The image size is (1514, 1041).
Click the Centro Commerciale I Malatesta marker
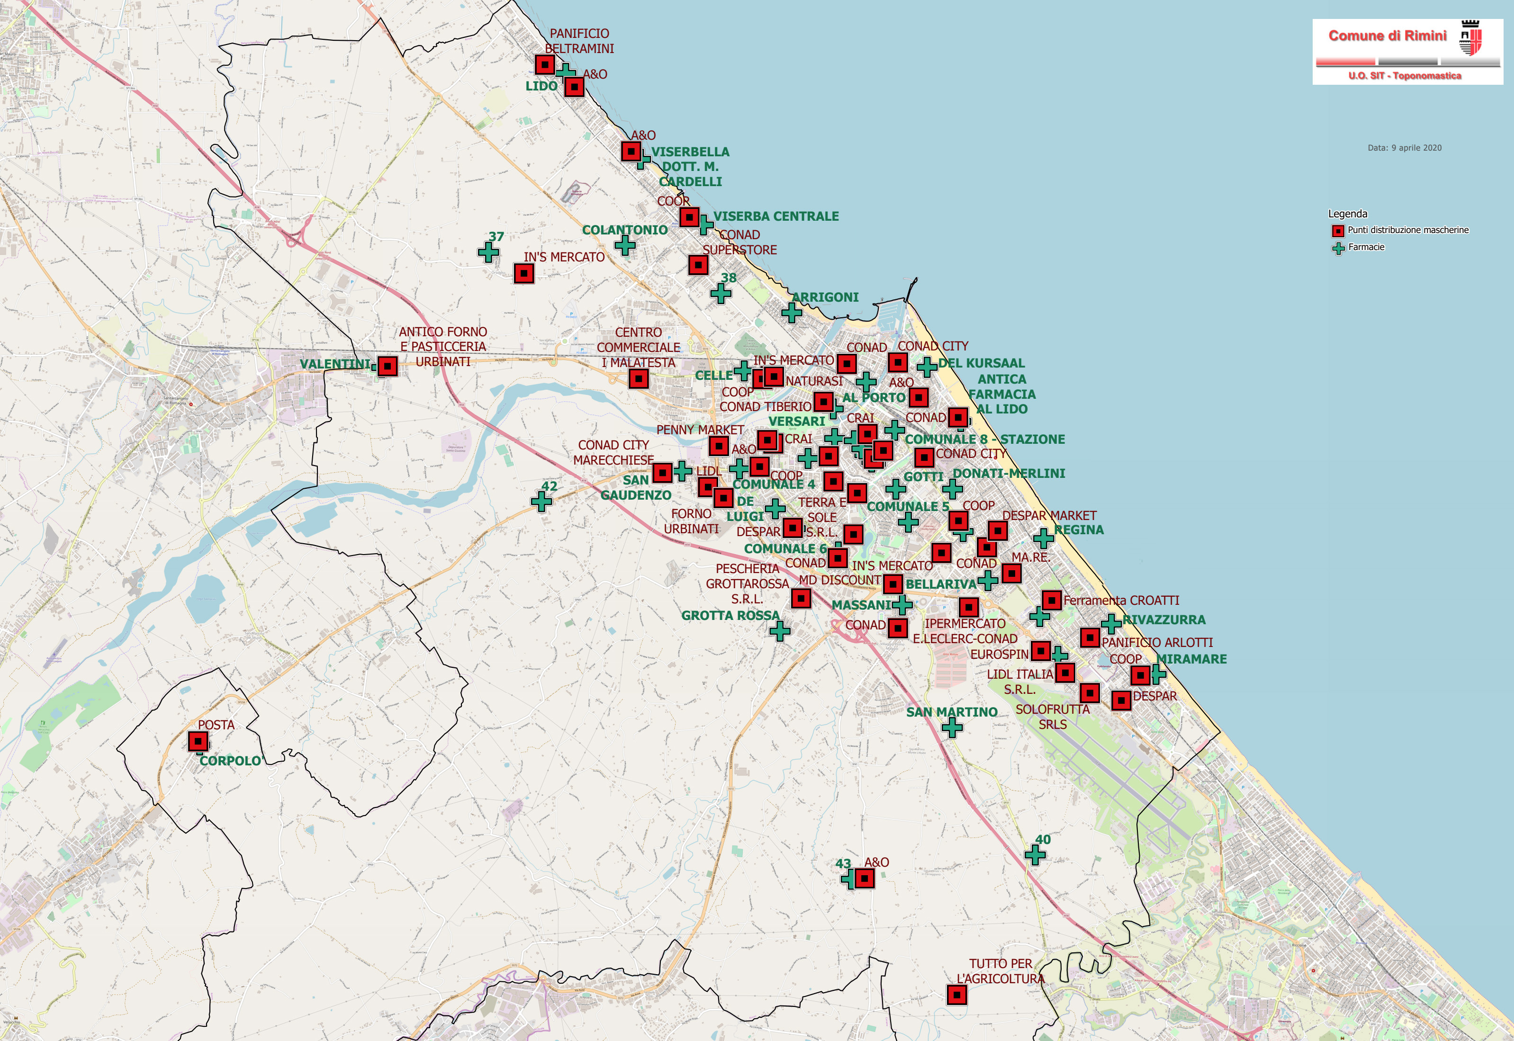[639, 378]
